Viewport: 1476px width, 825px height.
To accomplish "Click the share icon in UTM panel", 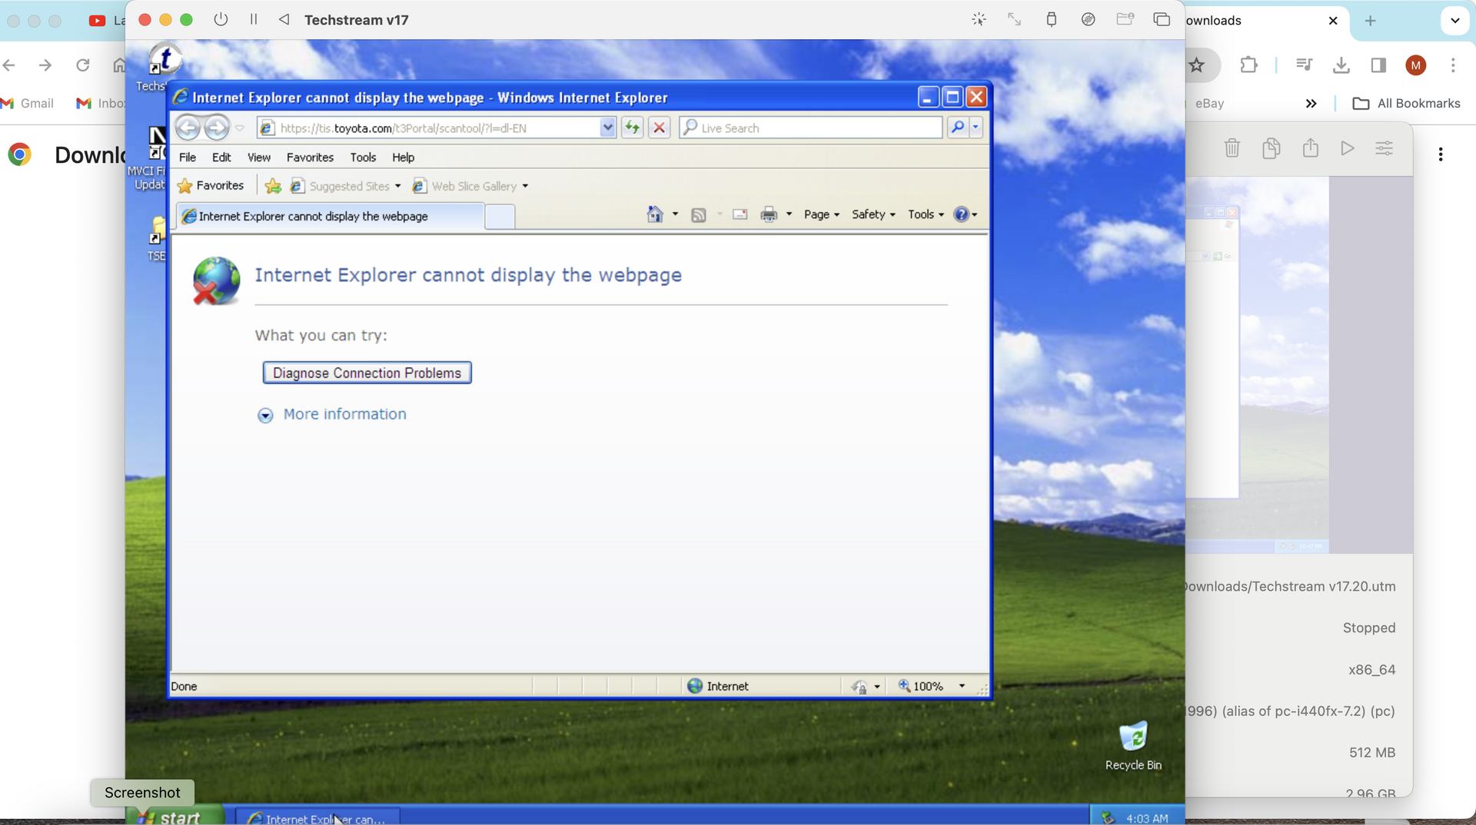I will coord(1311,147).
